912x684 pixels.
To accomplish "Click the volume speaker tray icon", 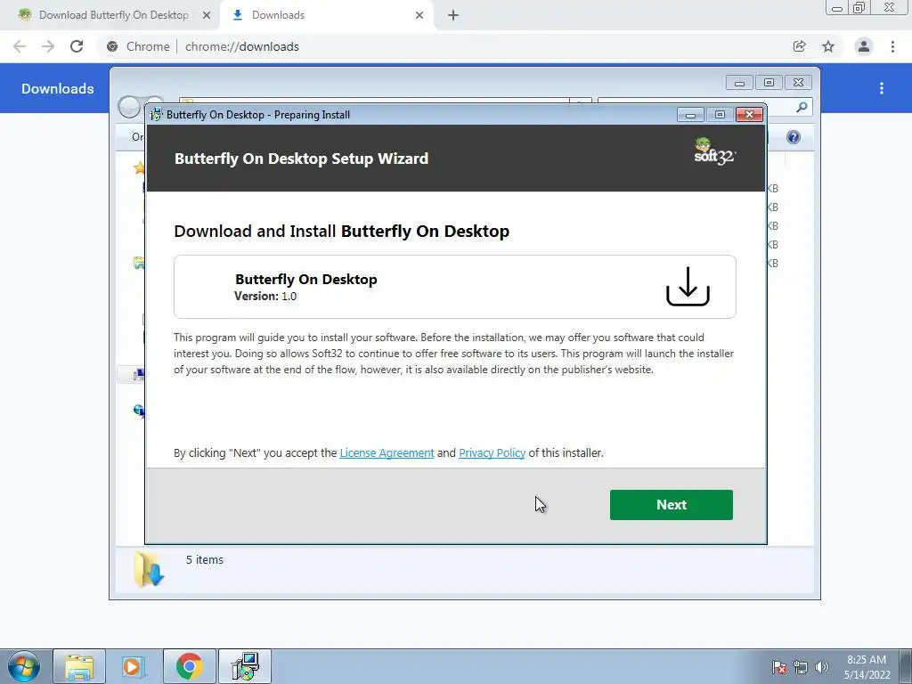I will pyautogui.click(x=822, y=667).
